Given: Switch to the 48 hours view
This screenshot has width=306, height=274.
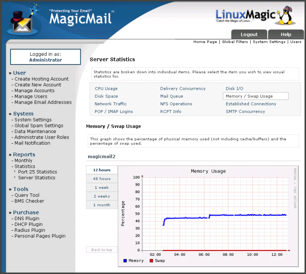Looking at the screenshot, I should point(101,179).
